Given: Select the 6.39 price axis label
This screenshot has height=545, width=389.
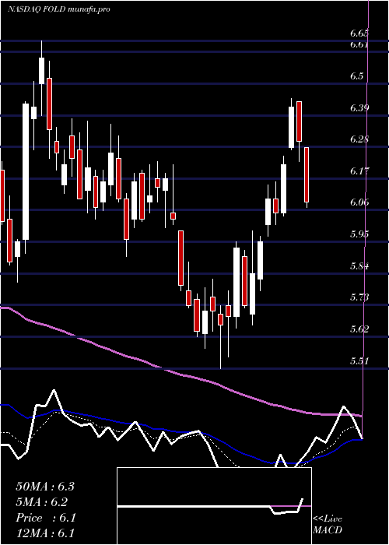Looking at the screenshot, I should click(x=359, y=107).
